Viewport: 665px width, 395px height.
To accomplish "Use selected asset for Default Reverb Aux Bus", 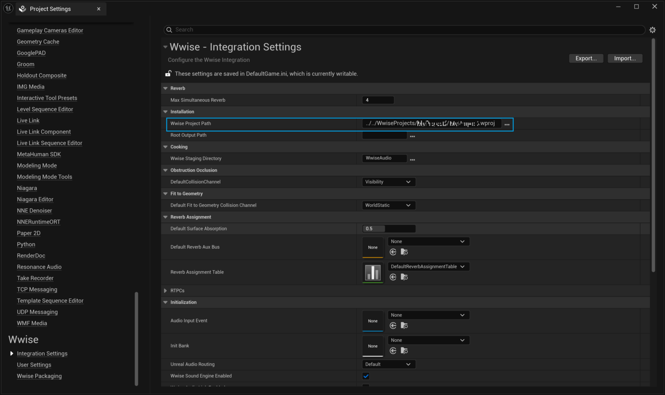I will 393,252.
